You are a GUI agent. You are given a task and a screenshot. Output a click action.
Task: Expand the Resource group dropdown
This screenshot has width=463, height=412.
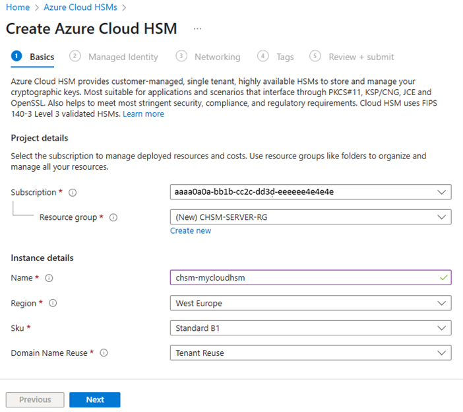click(310, 217)
